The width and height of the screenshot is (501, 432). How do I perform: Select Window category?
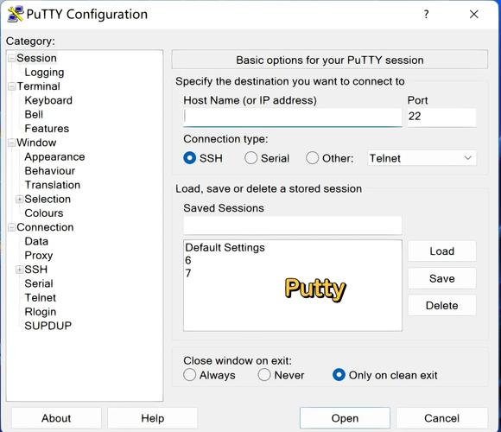click(x=36, y=143)
